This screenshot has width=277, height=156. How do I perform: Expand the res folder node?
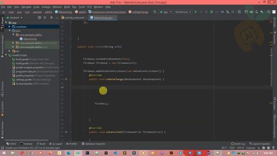click(10, 51)
